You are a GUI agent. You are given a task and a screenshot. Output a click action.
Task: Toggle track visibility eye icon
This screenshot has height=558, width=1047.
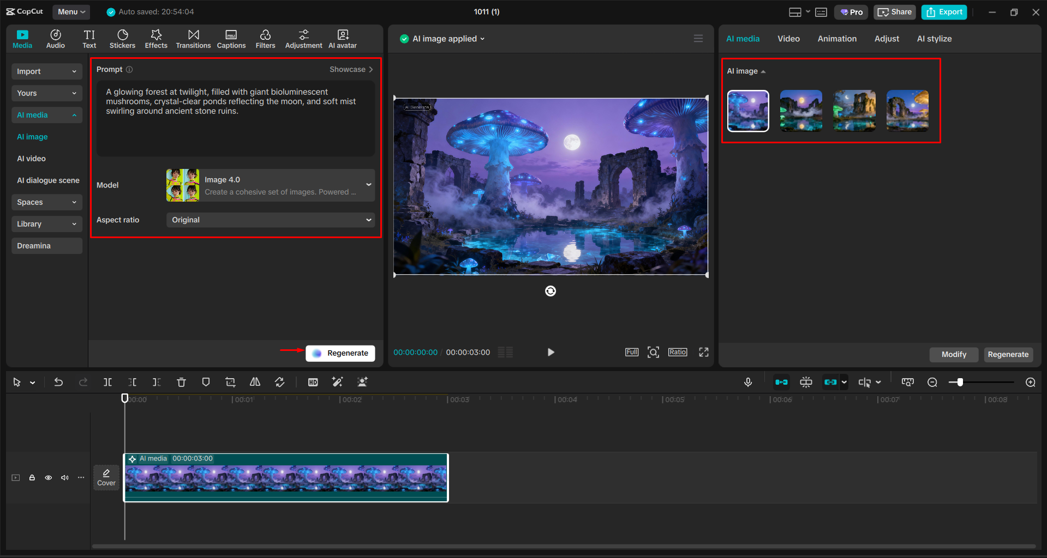tap(49, 478)
